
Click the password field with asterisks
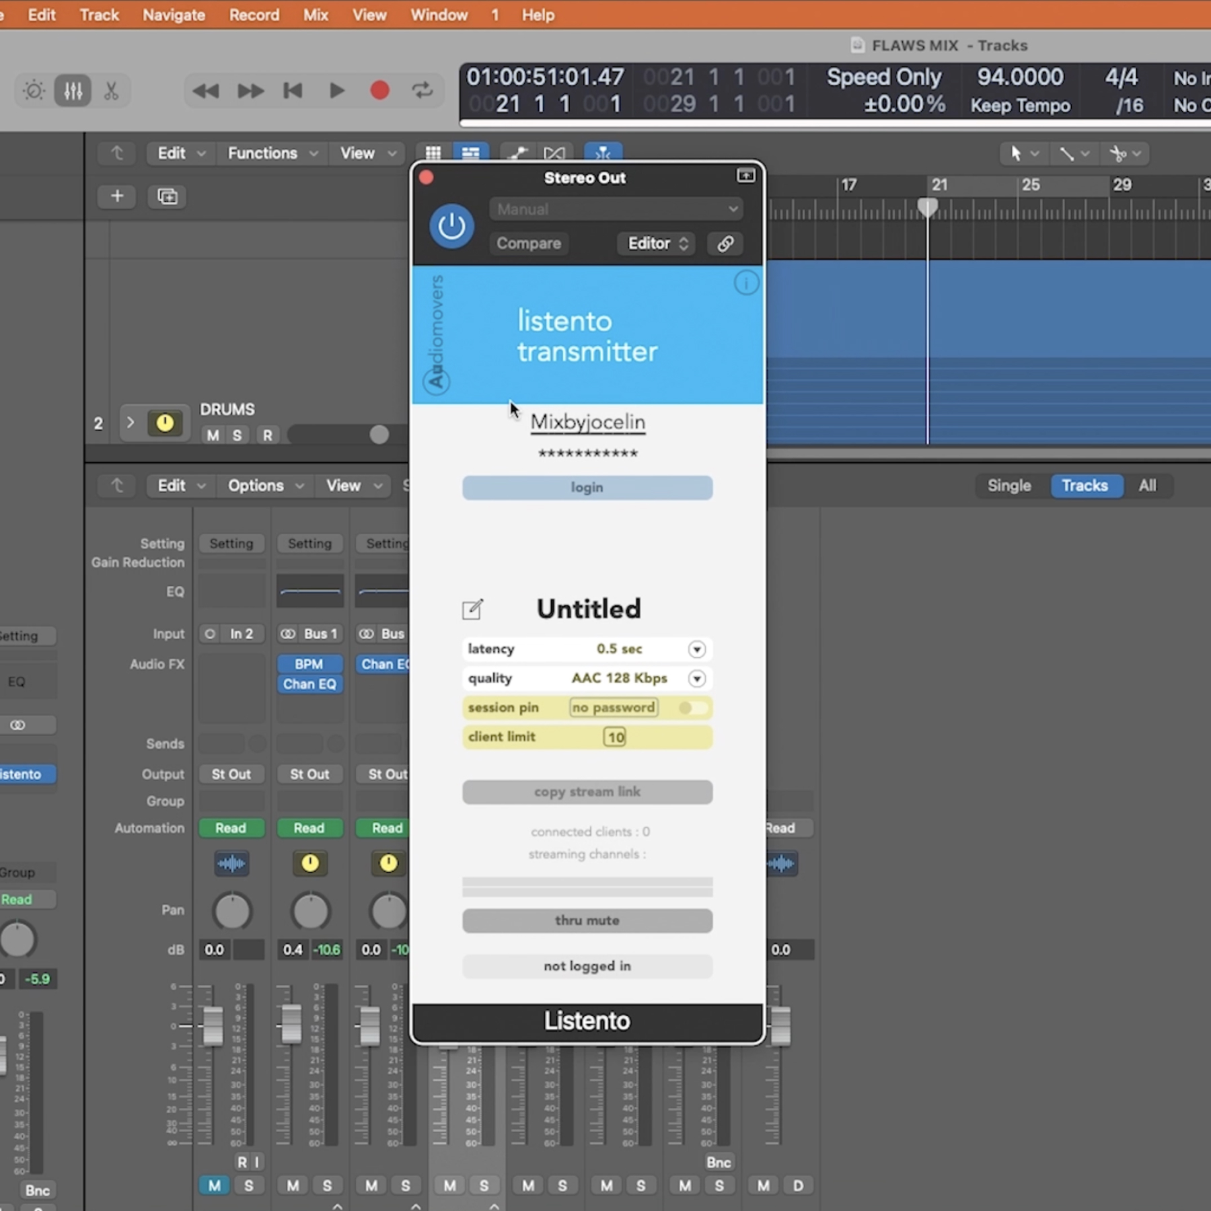(x=587, y=453)
